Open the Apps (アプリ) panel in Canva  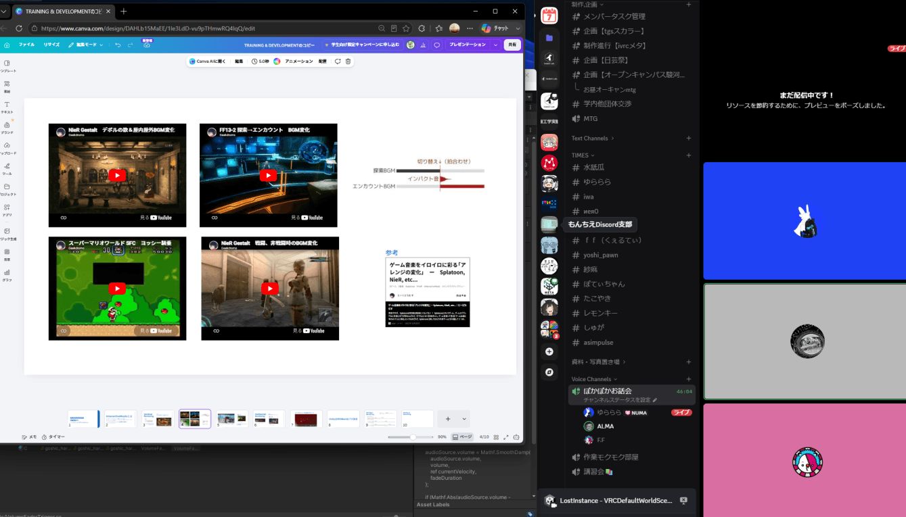[7, 210]
